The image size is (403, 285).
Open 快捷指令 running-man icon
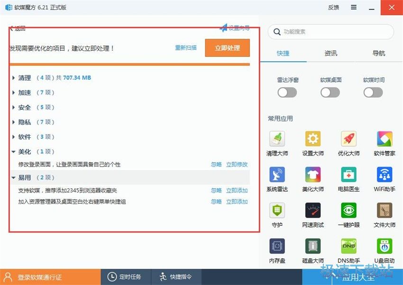[163, 277]
